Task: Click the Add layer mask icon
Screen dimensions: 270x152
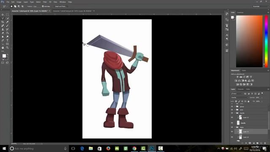Action: click(250, 143)
